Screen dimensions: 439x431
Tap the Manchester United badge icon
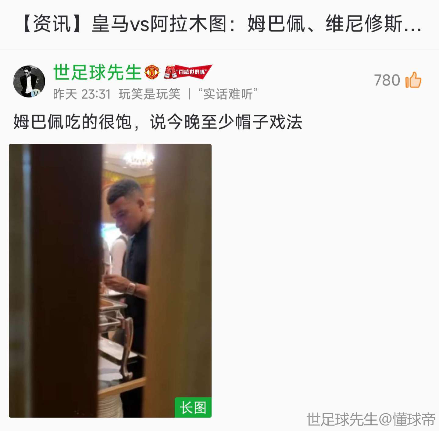point(152,72)
